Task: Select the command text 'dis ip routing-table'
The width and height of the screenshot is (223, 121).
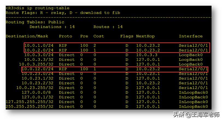Action: pyautogui.click(x=43, y=8)
